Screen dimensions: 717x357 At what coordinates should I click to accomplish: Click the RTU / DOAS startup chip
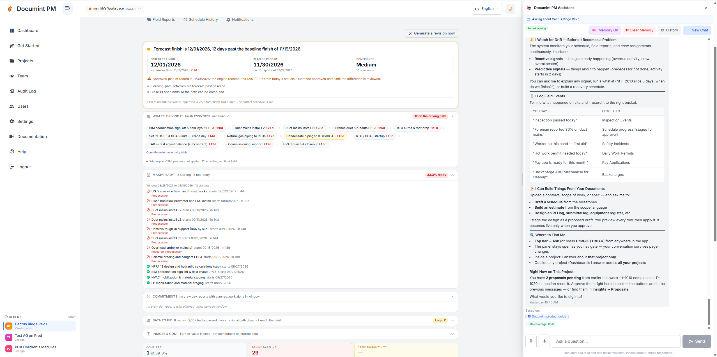coord(375,136)
